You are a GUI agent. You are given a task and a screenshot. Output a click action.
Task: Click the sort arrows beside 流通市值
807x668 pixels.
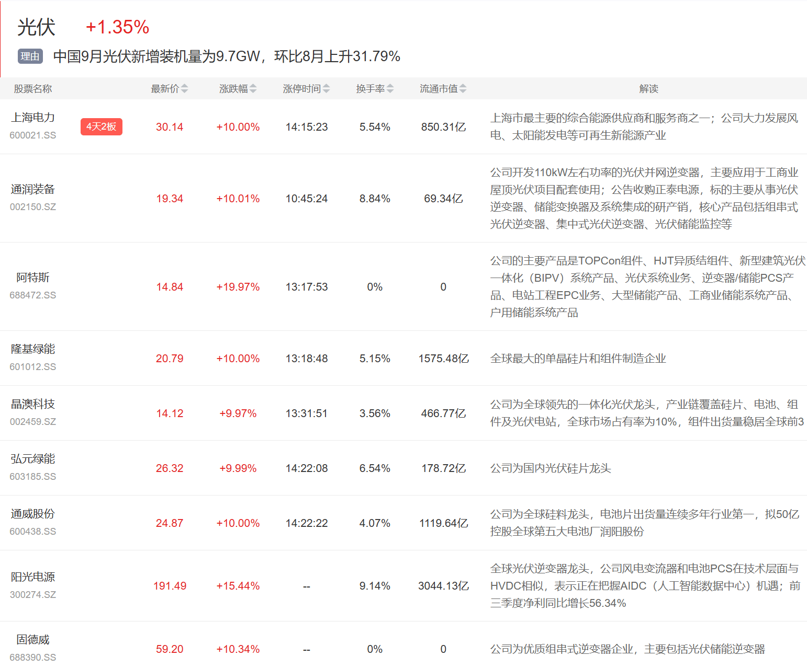(x=463, y=89)
